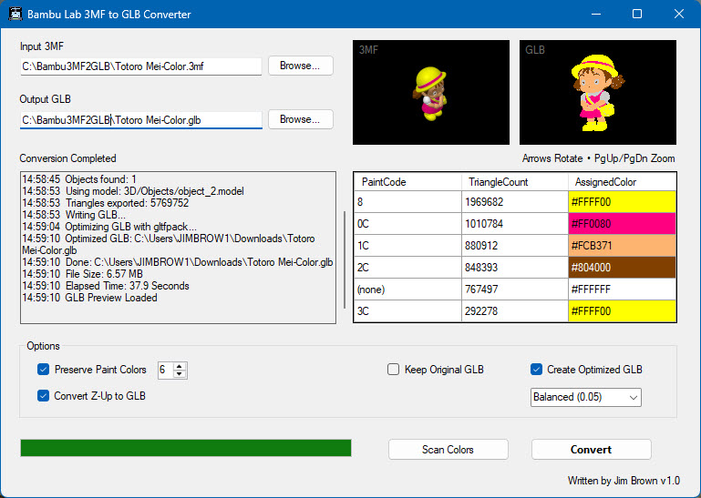Select PaintCode cell 1C
The height and width of the screenshot is (498, 701).
coord(407,246)
